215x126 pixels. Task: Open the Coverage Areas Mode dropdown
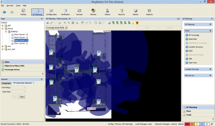pos(57,27)
